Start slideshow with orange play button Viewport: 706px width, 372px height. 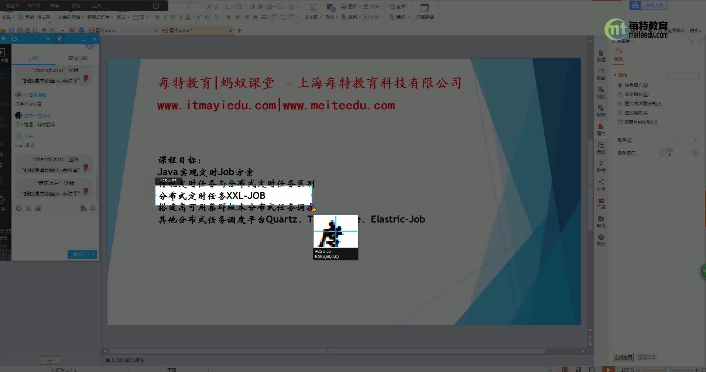click(x=609, y=369)
